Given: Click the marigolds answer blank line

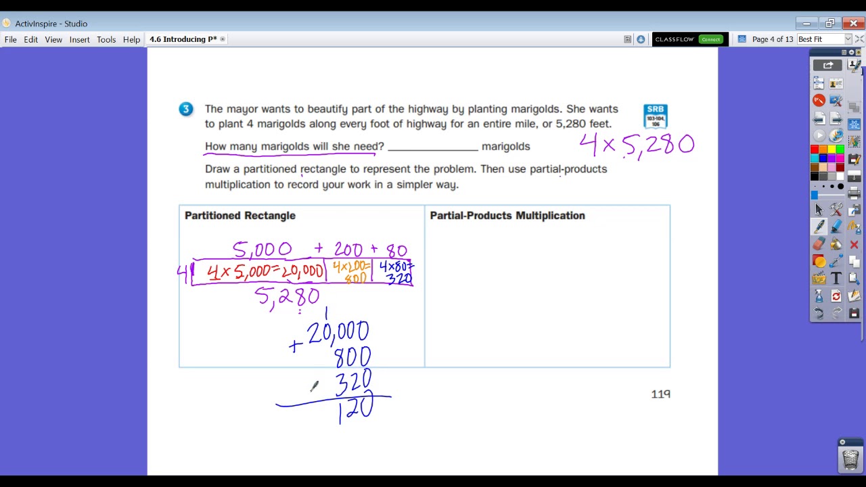Looking at the screenshot, I should pyautogui.click(x=433, y=147).
